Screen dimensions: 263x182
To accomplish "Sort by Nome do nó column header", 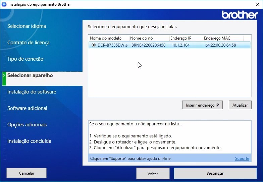I will click(x=149, y=38).
